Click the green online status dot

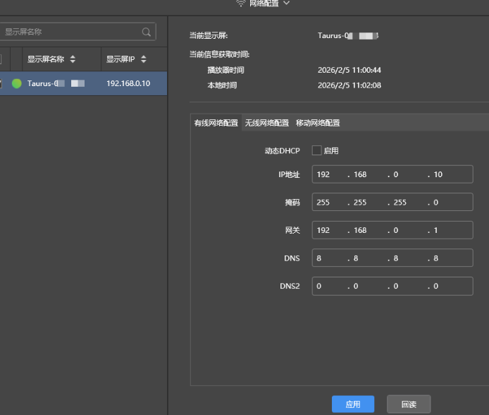click(16, 83)
